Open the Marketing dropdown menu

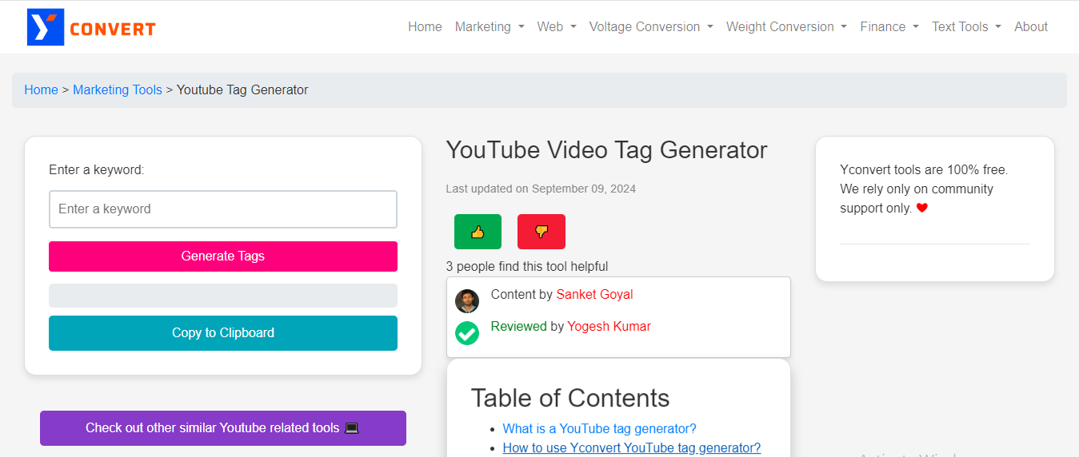(x=490, y=26)
